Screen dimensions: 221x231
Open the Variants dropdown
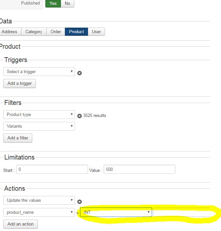[x=39, y=126]
